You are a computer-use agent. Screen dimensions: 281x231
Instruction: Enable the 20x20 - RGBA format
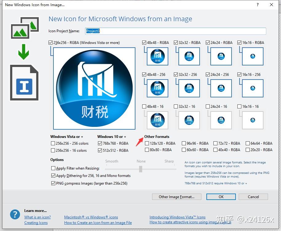point(248,150)
